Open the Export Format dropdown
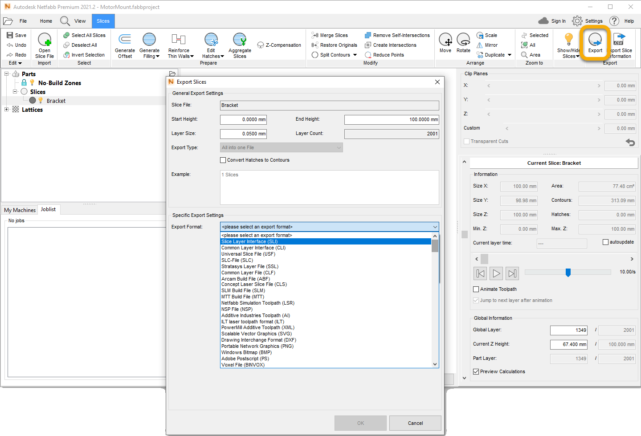Viewport: 641px width, 436px height. [x=329, y=227]
